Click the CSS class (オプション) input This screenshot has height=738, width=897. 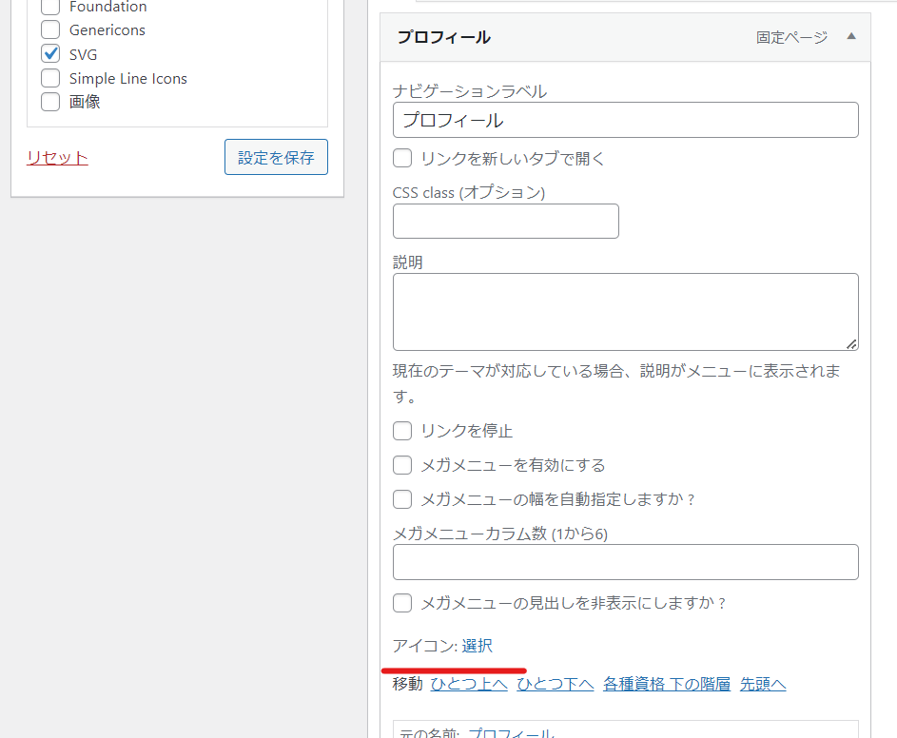pos(505,222)
